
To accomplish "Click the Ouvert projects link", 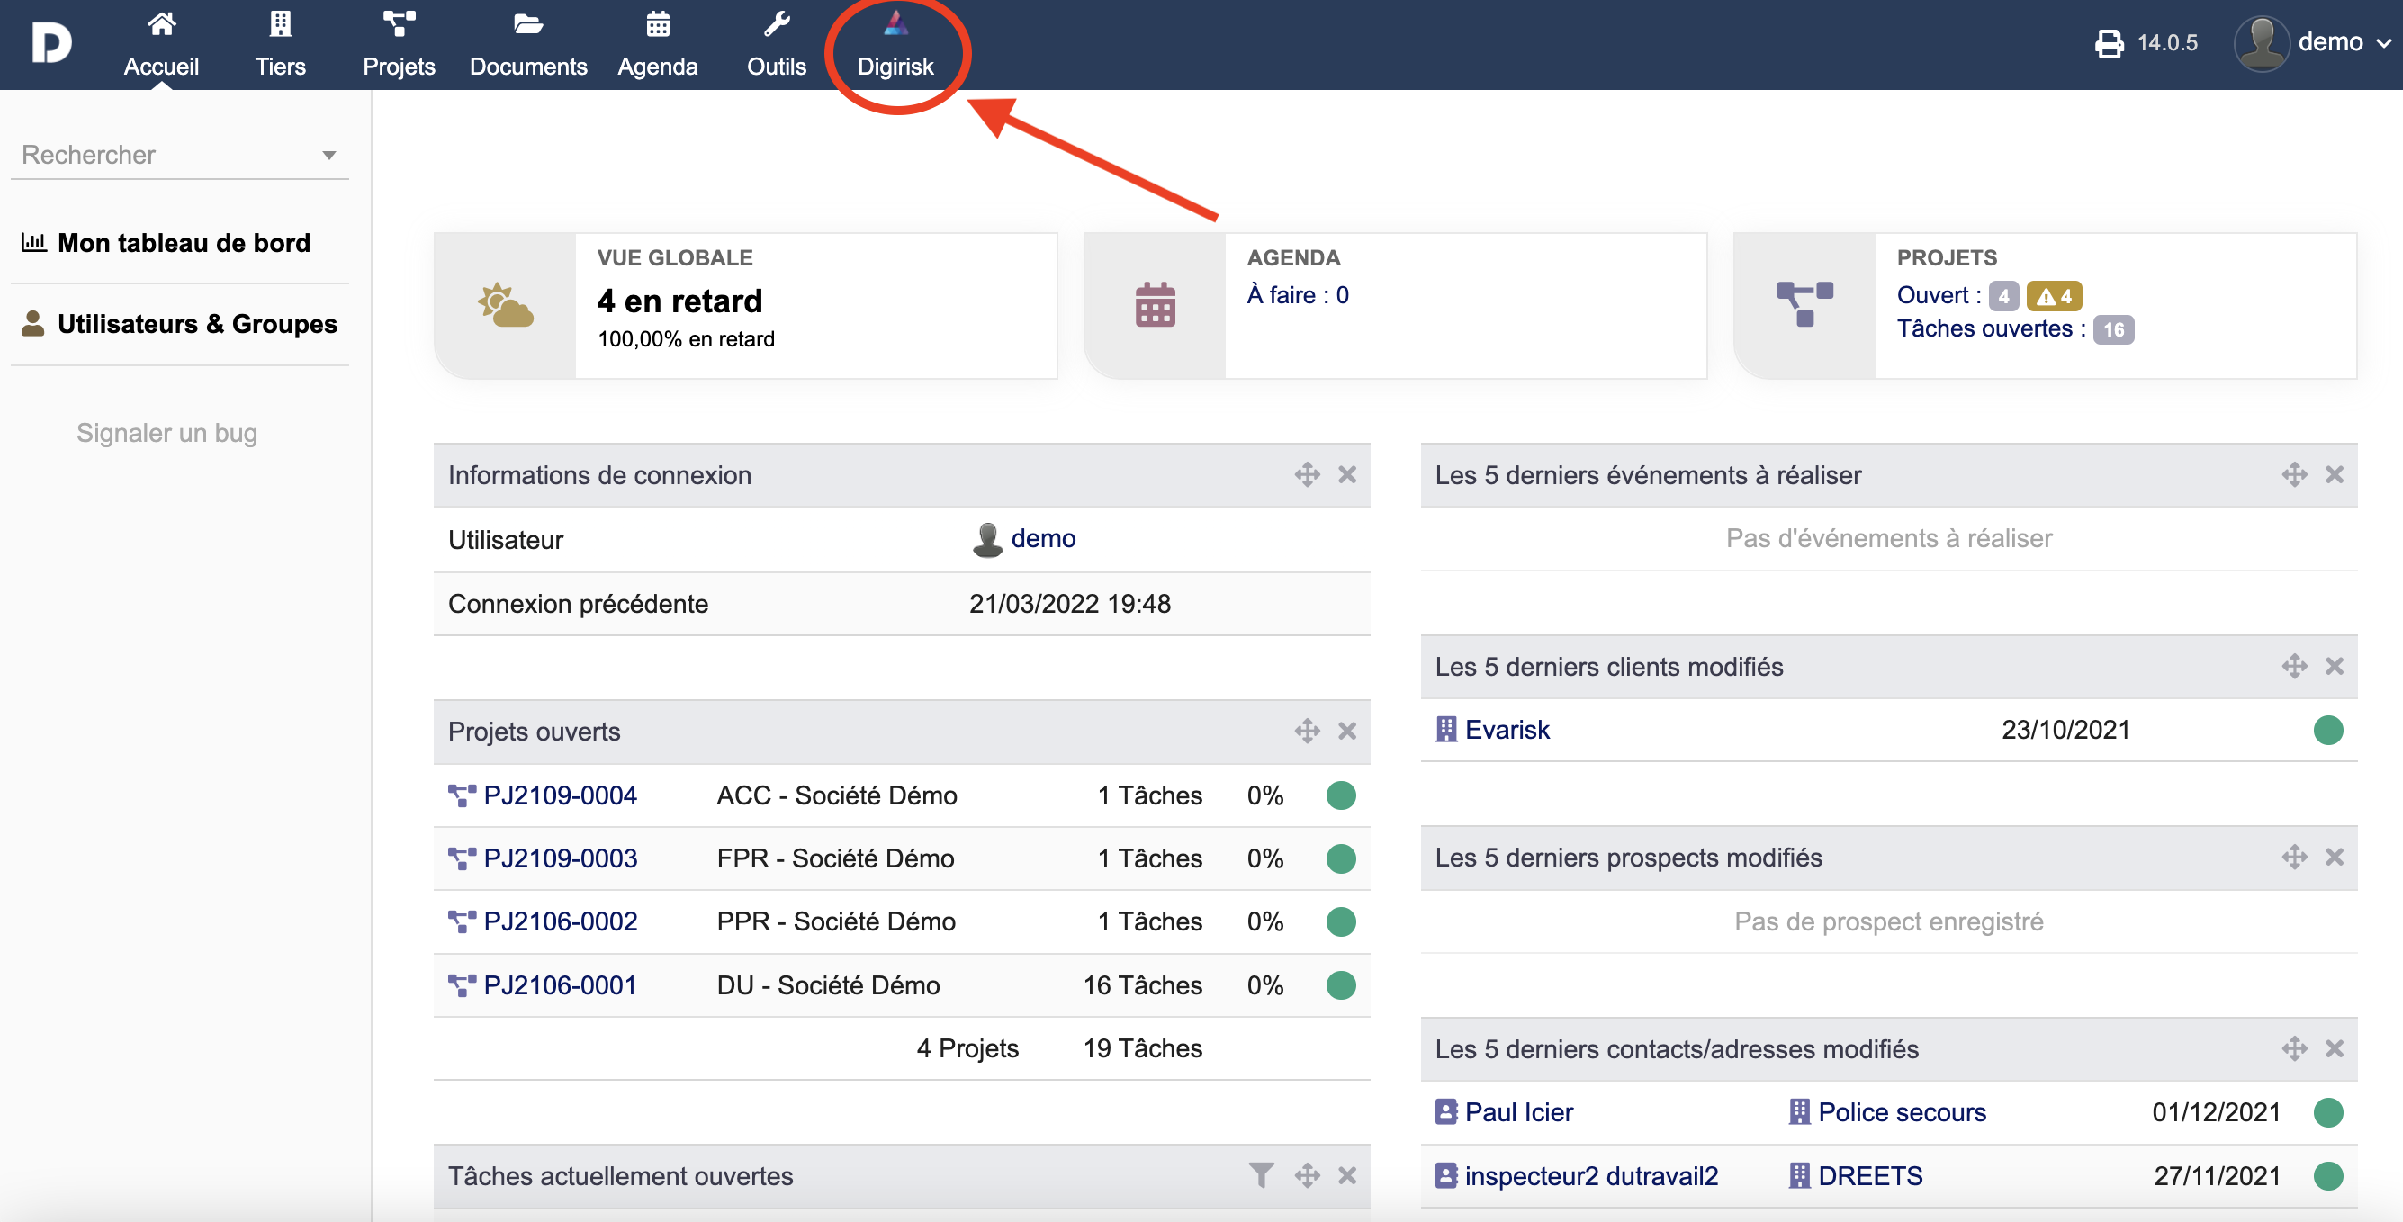I will click(1939, 295).
